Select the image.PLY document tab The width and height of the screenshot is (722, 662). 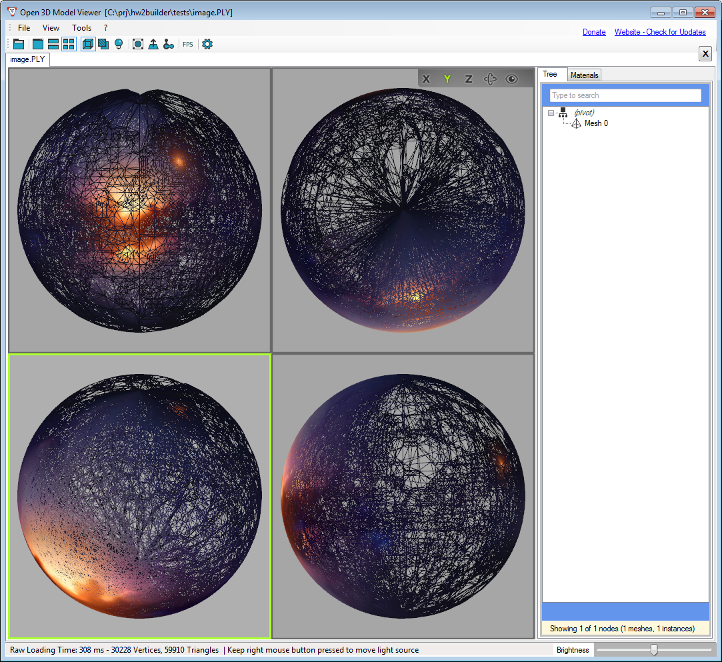27,59
